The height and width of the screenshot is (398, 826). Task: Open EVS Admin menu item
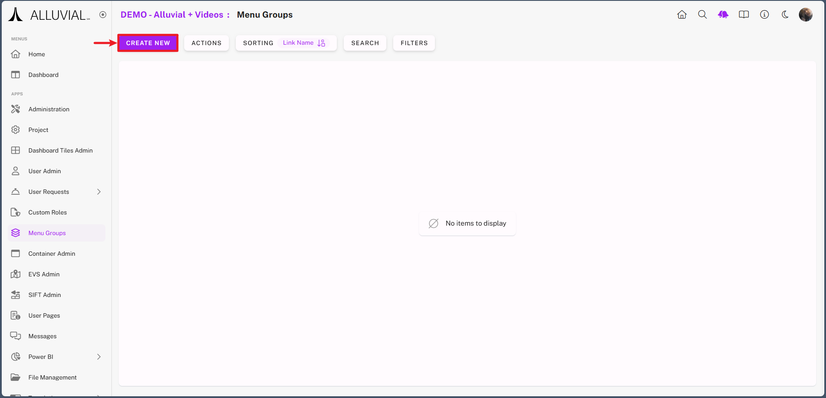coord(56,274)
